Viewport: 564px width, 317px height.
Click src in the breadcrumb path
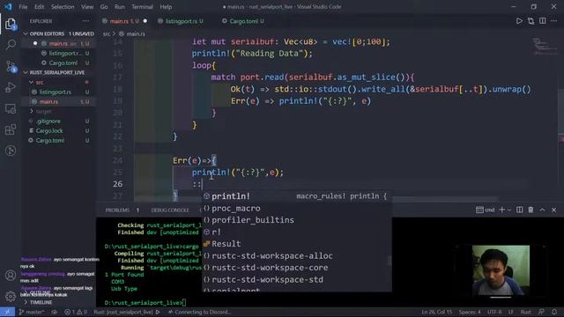point(107,33)
